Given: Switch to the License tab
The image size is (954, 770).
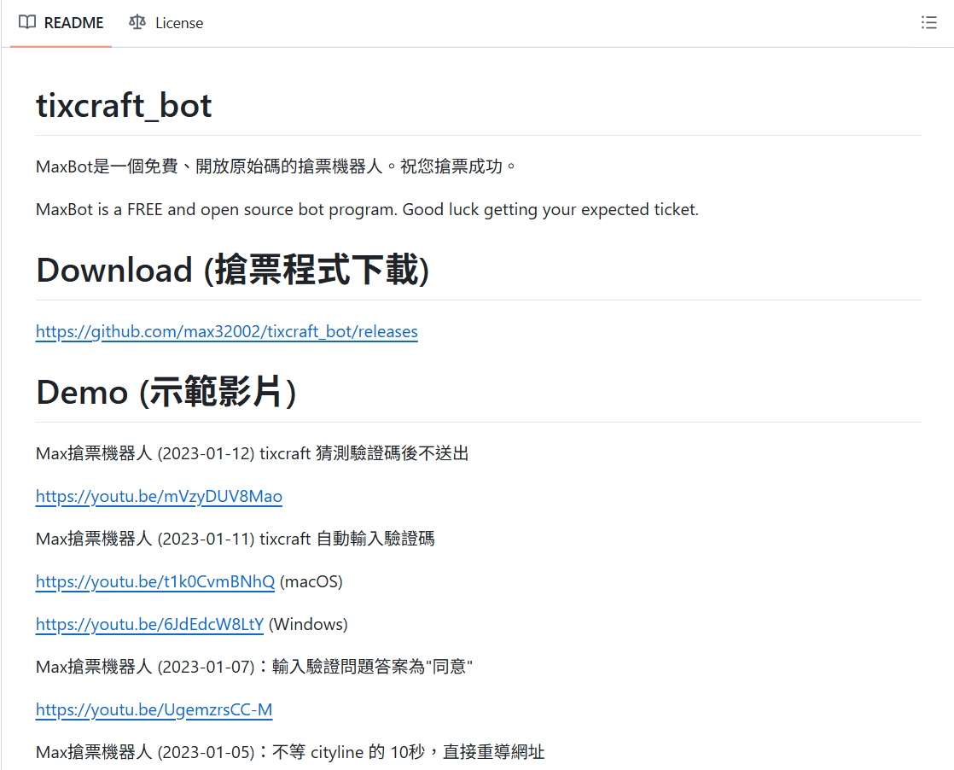Looking at the screenshot, I should point(166,23).
